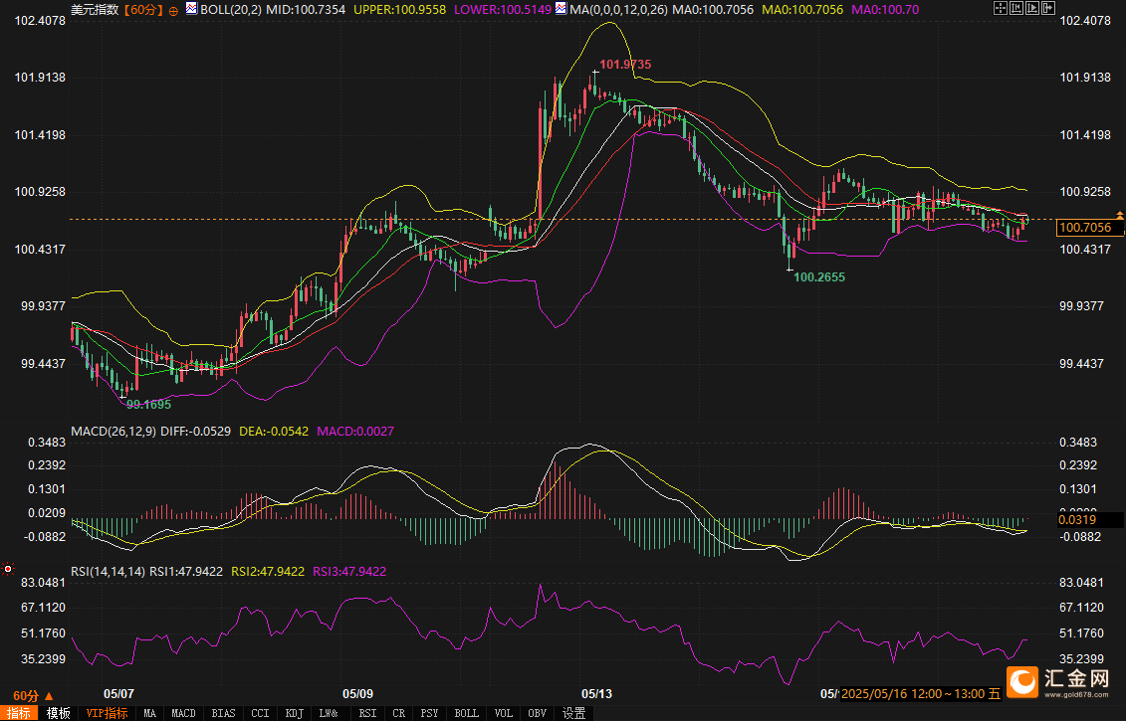
Task: Open the 【60分】 period label in the title
Action: tap(143, 10)
